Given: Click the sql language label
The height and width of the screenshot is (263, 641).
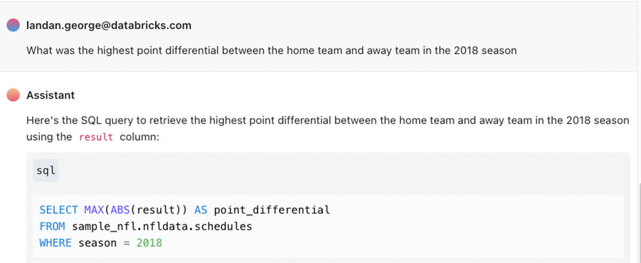Looking at the screenshot, I should coord(46,171).
